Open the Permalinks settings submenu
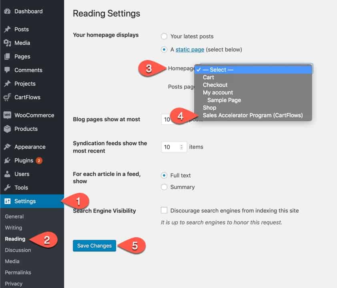 click(x=18, y=272)
